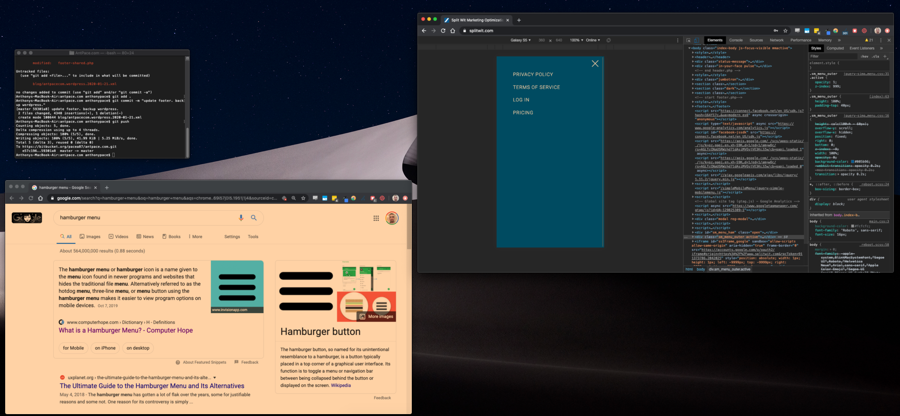This screenshot has width=900, height=416.
Task: Select Images tab in Google results
Action: [90, 237]
